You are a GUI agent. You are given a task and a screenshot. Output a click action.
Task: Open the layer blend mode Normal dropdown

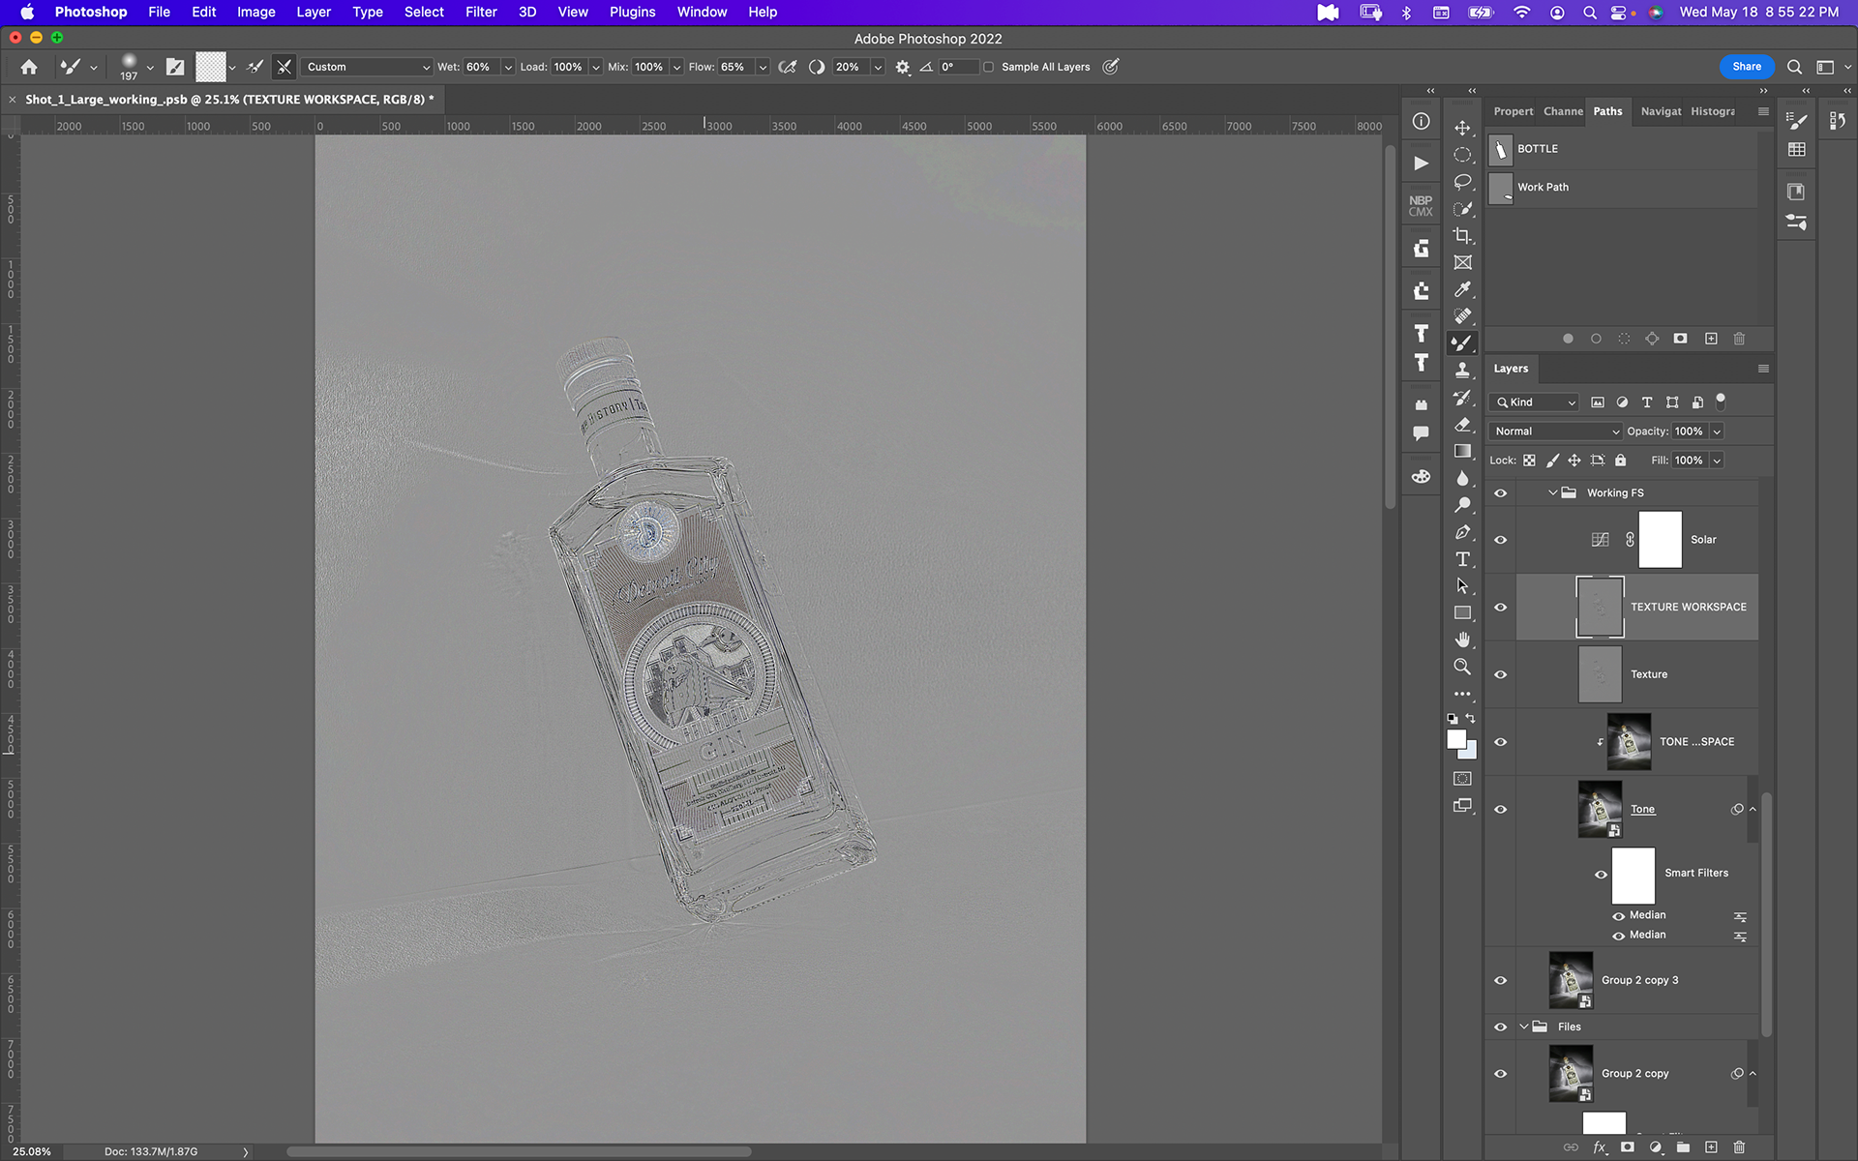coord(1555,432)
